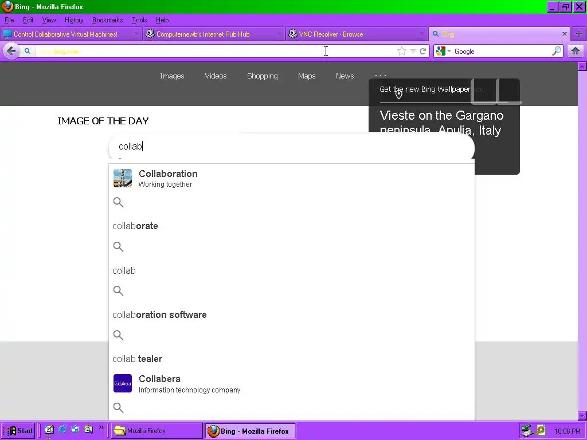Click the yellow tray icon beside the clock
The width and height of the screenshot is (587, 440).
541,431
